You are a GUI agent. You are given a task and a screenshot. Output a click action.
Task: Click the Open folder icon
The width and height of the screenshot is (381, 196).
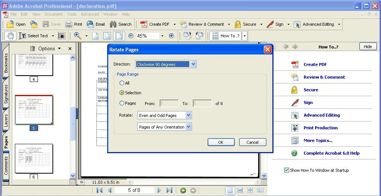[x=10, y=24]
